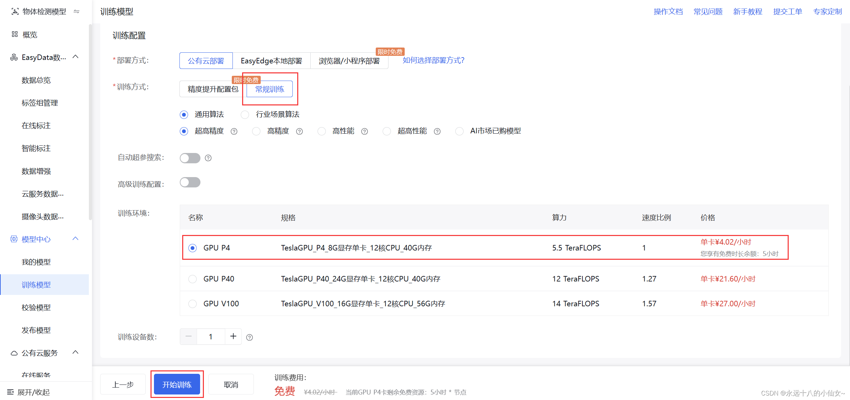This screenshot has width=850, height=400.
Task: Click help icon beside 高性能
Action: [365, 131]
